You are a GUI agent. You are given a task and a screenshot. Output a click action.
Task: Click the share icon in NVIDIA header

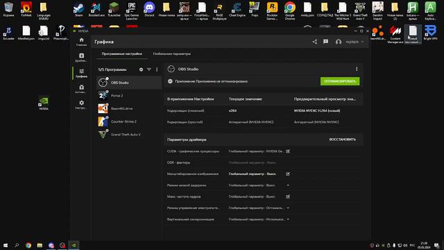click(x=314, y=42)
